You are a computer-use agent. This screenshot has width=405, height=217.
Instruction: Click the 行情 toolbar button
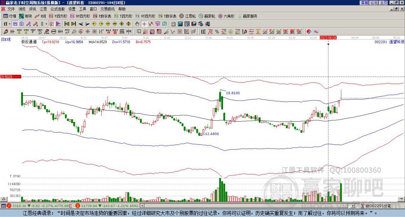[x=10, y=16]
